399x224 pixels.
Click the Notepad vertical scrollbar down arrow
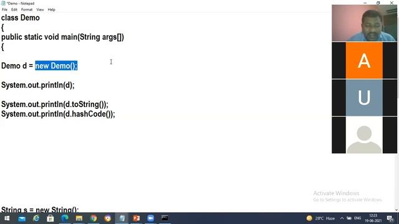pos(397,210)
